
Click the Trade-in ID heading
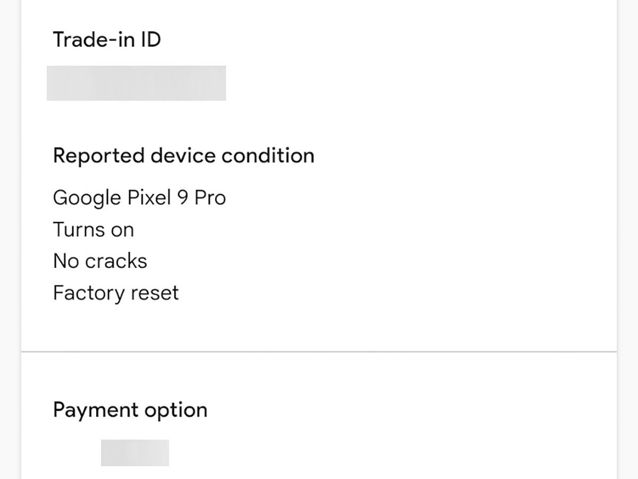tap(106, 40)
